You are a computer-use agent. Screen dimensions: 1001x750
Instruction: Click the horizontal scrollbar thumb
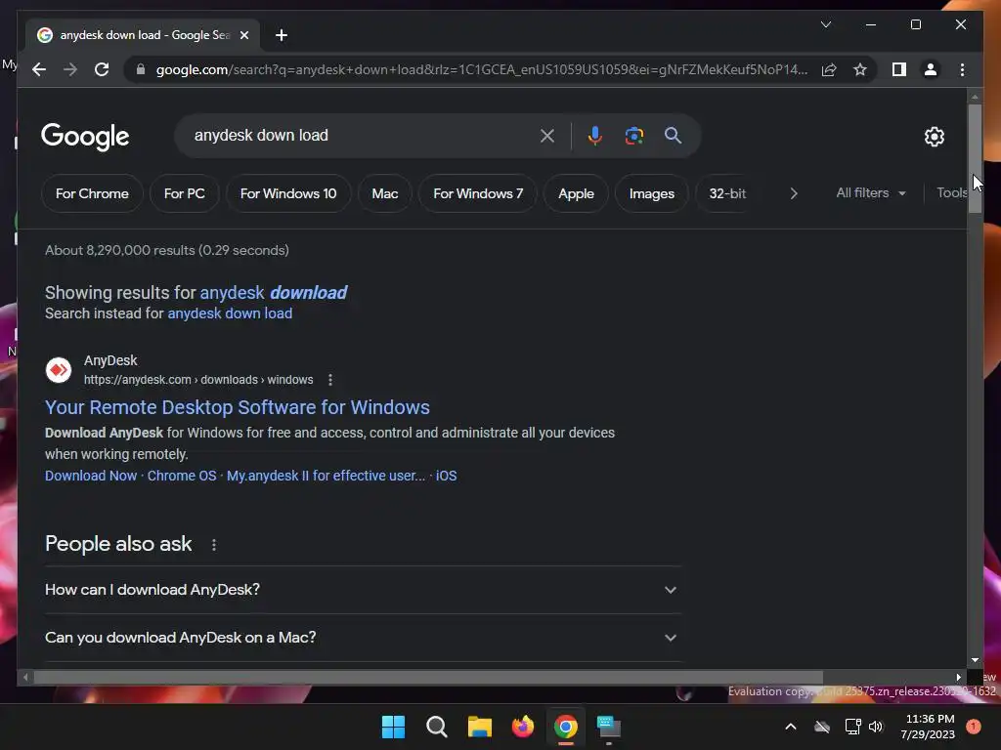tap(428, 678)
